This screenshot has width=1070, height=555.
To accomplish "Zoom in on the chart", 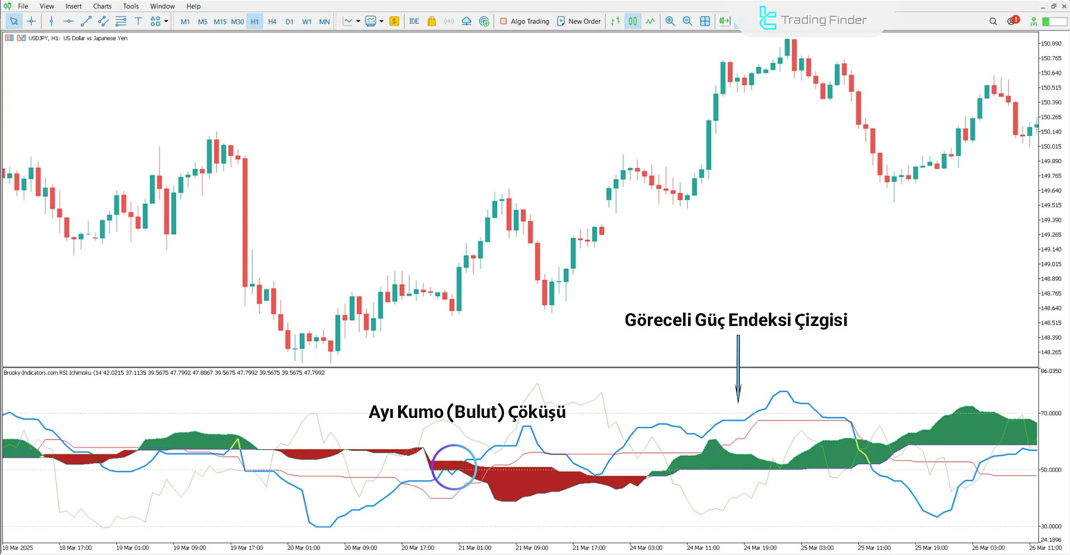I will [x=670, y=21].
